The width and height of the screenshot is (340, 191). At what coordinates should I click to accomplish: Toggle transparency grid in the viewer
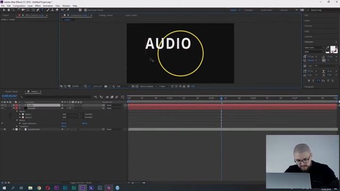pos(137,86)
